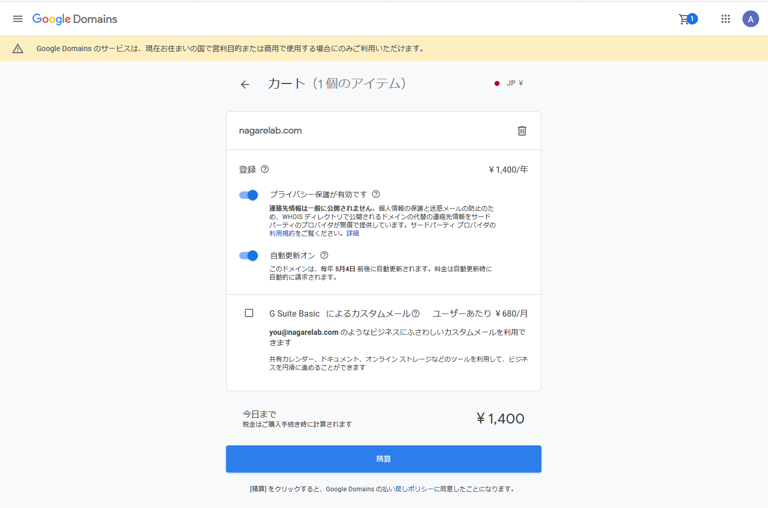768x508 pixels.
Task: Open the 利用規約 link
Action: [282, 233]
